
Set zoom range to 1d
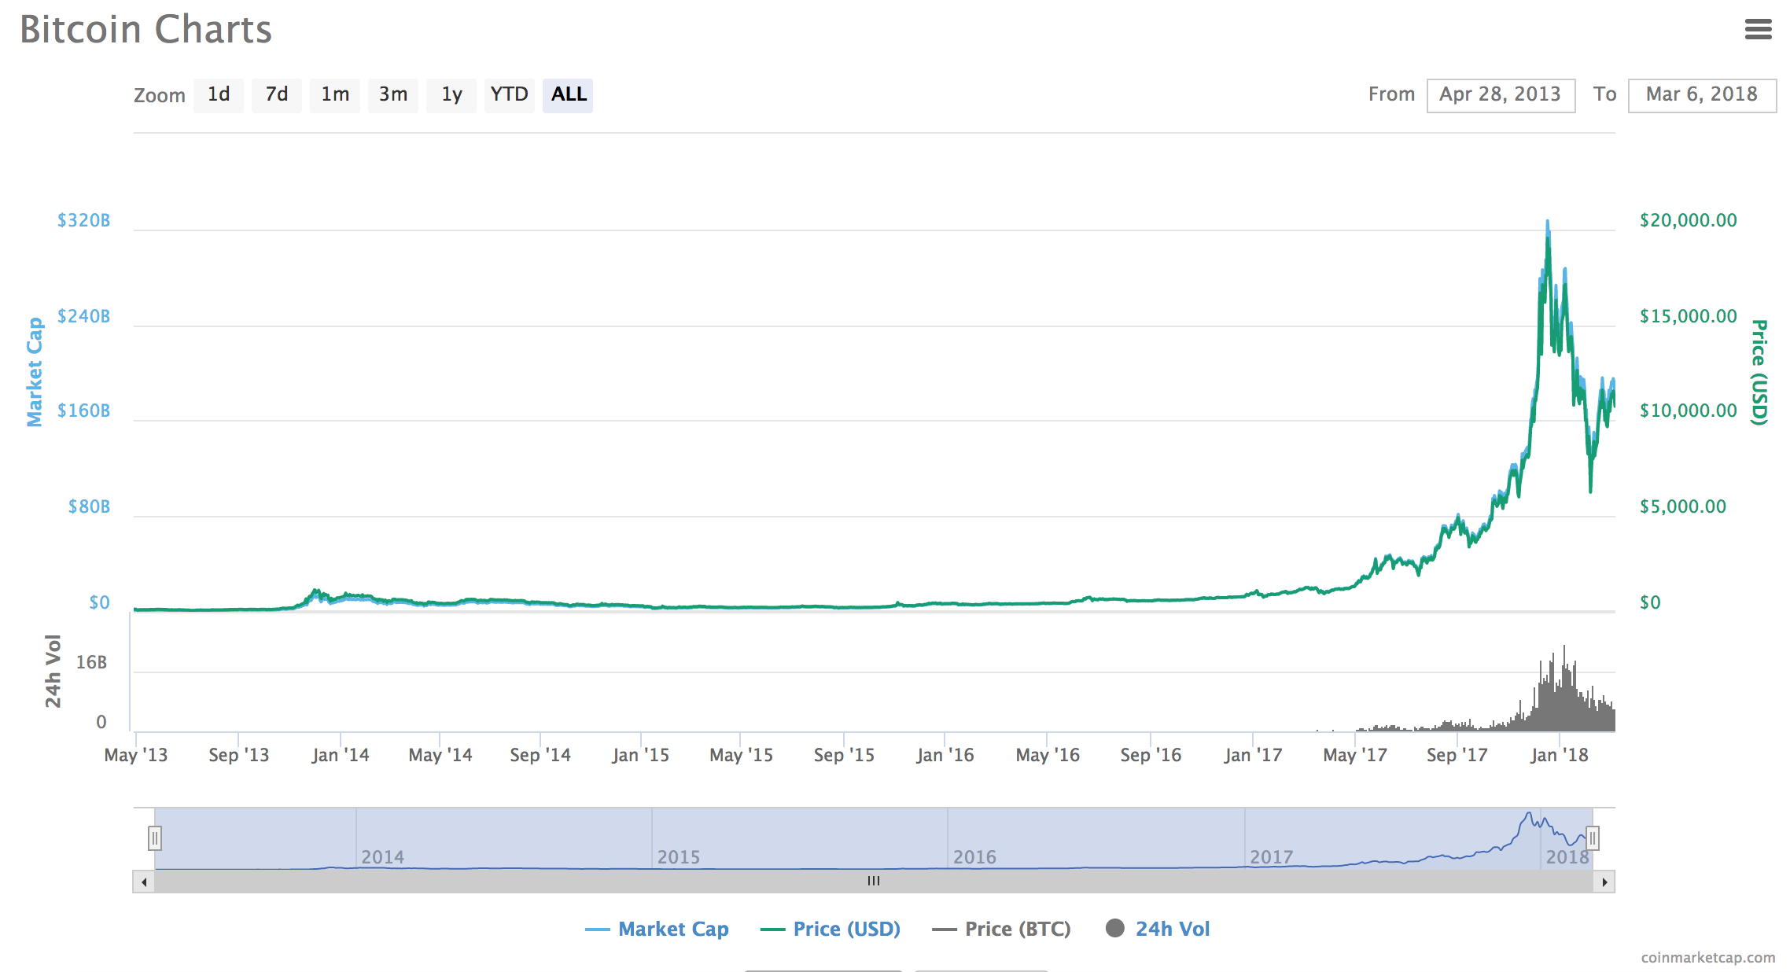(219, 95)
